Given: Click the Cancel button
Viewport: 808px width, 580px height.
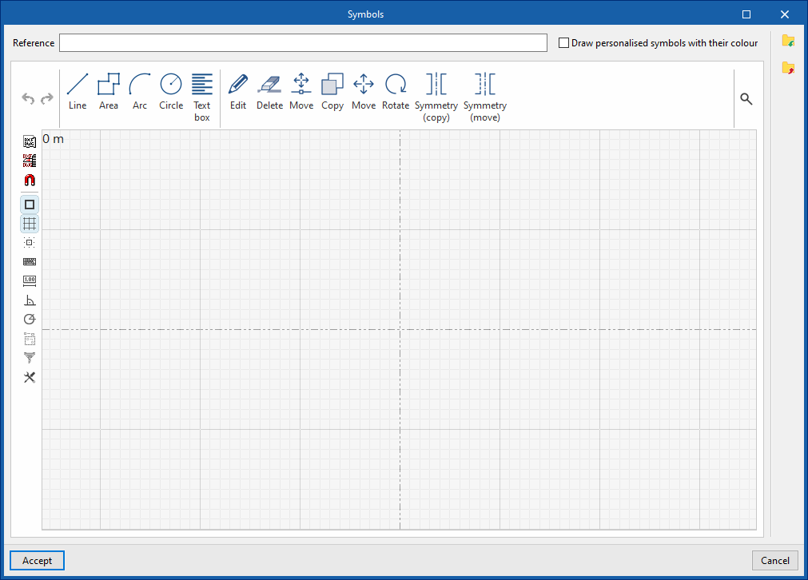Looking at the screenshot, I should coord(775,560).
